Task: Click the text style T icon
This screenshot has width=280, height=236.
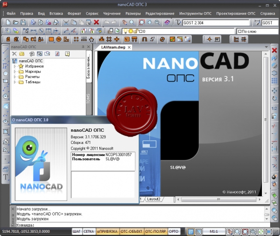Action: click(x=178, y=22)
